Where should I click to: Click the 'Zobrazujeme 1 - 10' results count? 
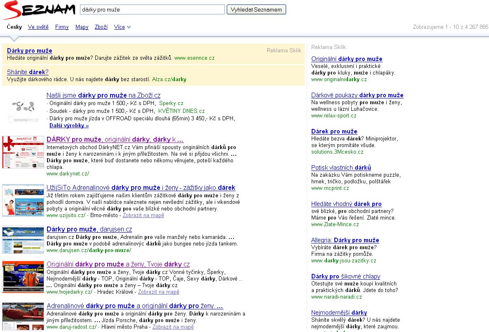pos(450,27)
